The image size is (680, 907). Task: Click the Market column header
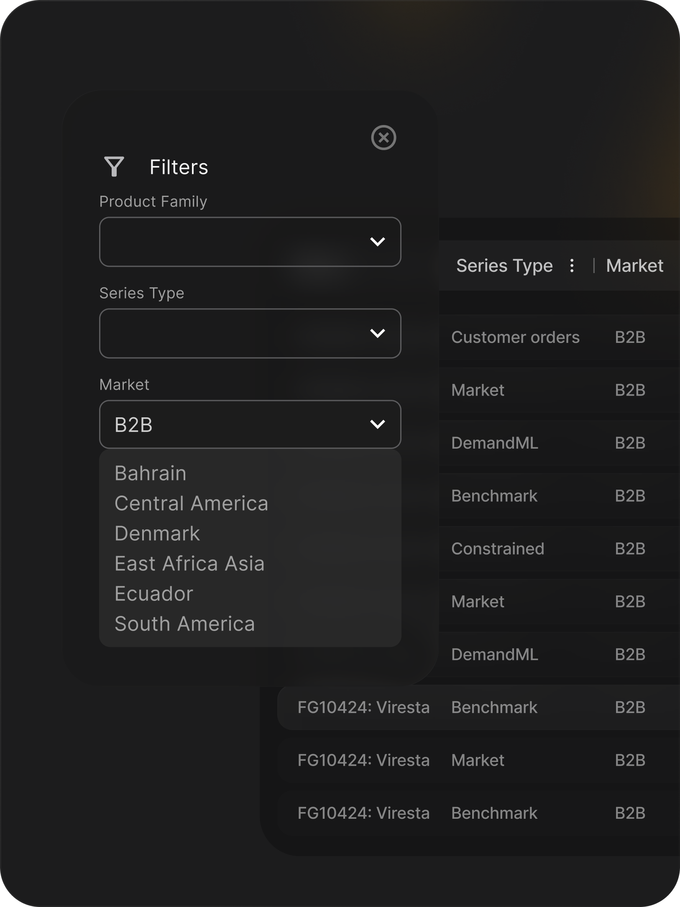pyautogui.click(x=634, y=266)
